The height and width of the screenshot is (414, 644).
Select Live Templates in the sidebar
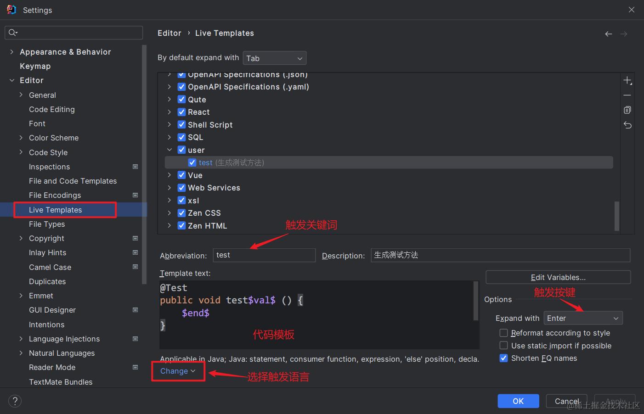pos(55,210)
